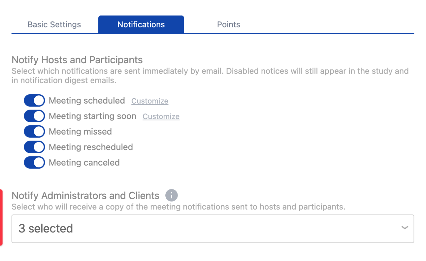The height and width of the screenshot is (261, 426).
Task: Click the "Meeting missed" label text
Action: point(80,131)
